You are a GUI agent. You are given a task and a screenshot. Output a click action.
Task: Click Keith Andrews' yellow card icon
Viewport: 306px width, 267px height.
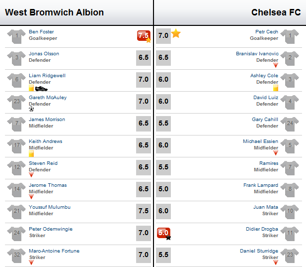click(x=31, y=153)
